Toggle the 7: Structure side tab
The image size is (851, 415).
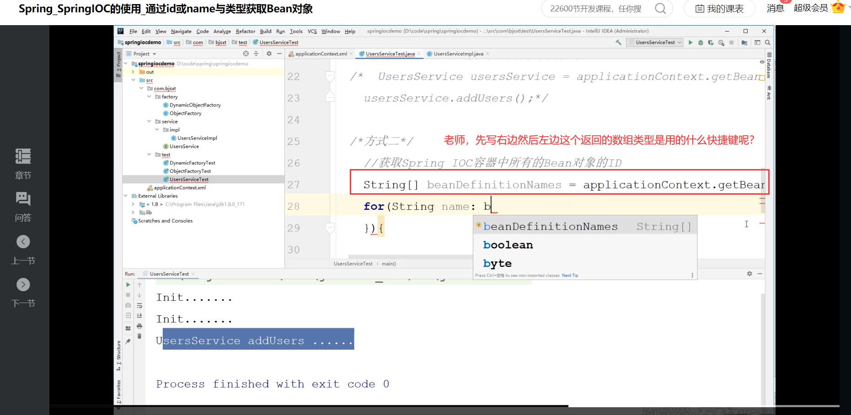(x=118, y=356)
